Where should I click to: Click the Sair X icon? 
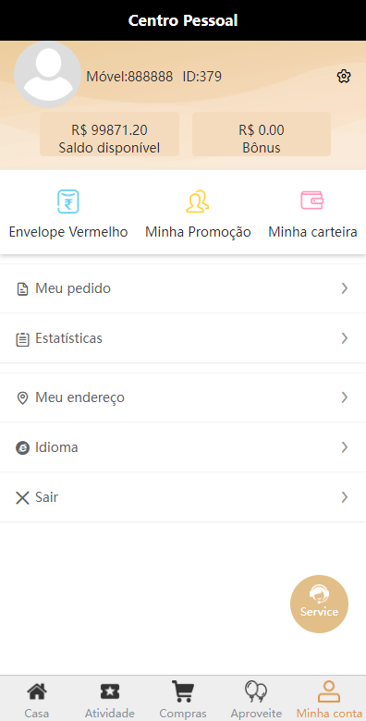[22, 497]
